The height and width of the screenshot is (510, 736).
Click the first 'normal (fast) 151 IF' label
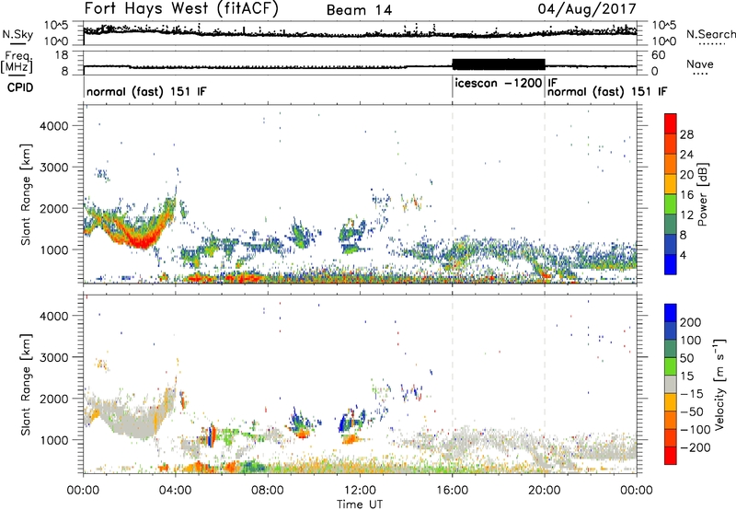pyautogui.click(x=146, y=91)
